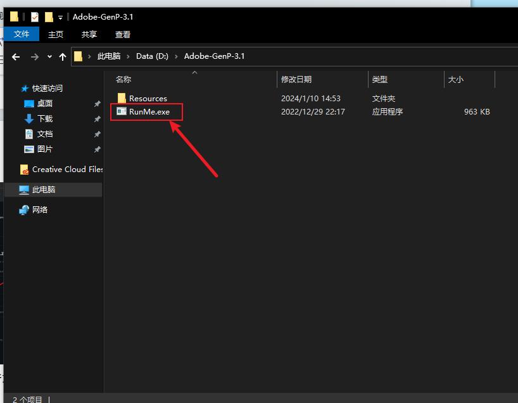Expand chevron after 此电脑 in breadcrumb

128,56
